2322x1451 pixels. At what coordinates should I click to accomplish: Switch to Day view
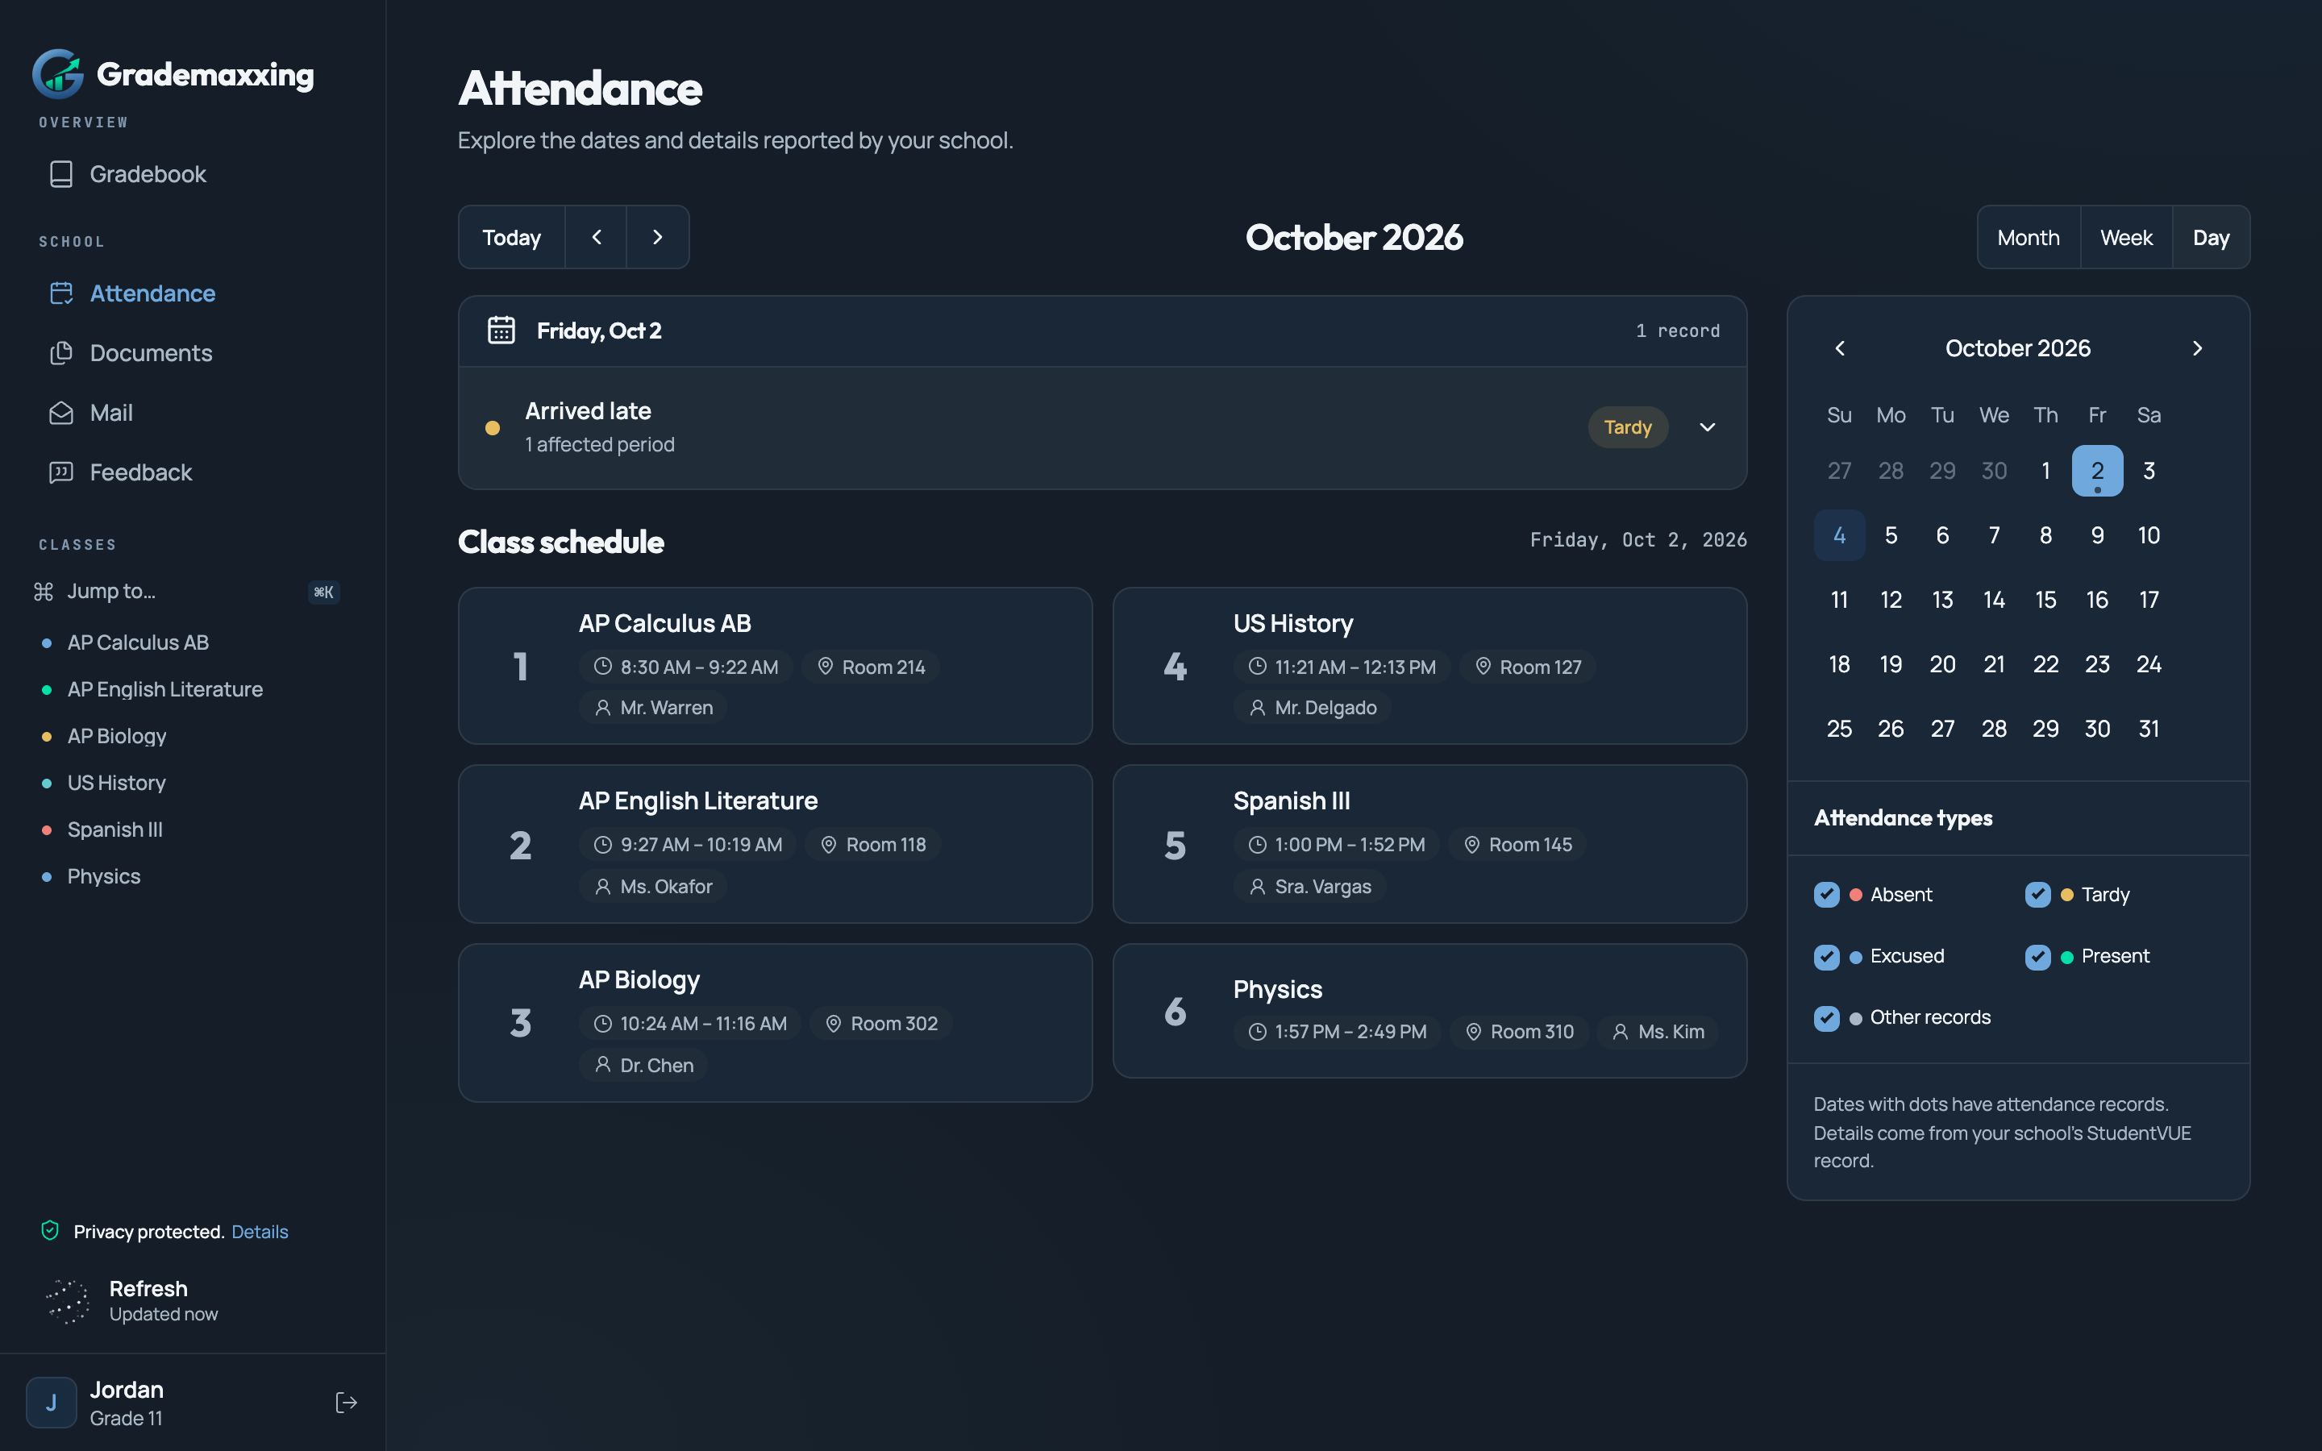click(x=2211, y=237)
